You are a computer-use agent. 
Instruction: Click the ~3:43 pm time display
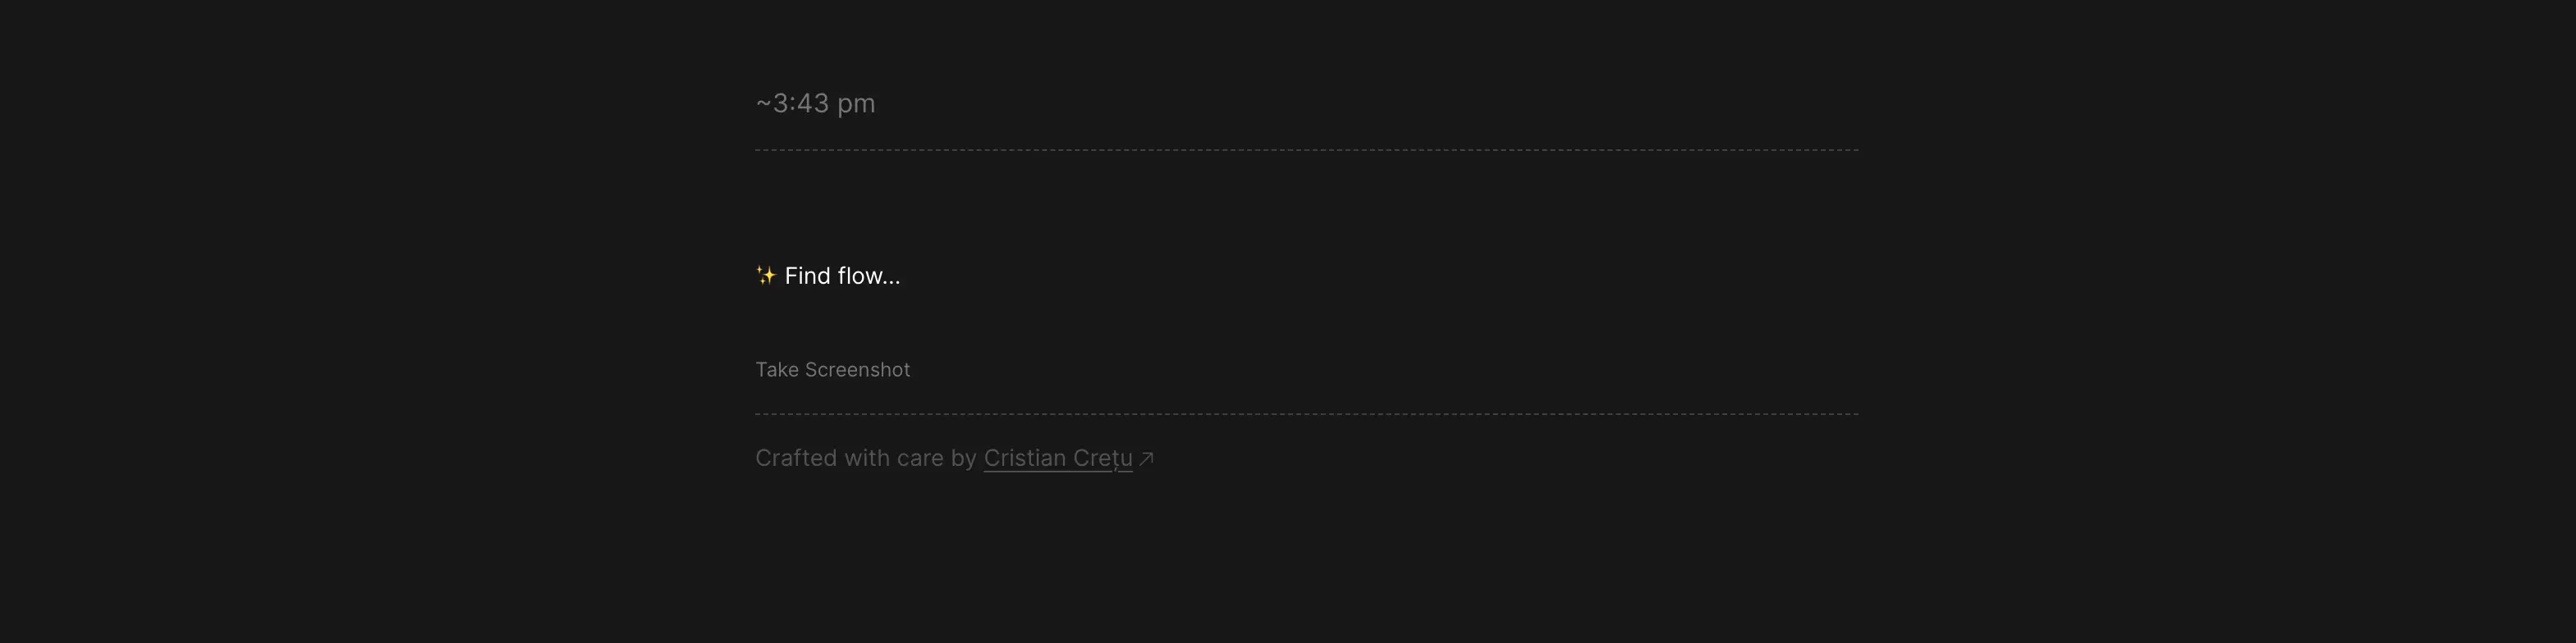click(815, 103)
